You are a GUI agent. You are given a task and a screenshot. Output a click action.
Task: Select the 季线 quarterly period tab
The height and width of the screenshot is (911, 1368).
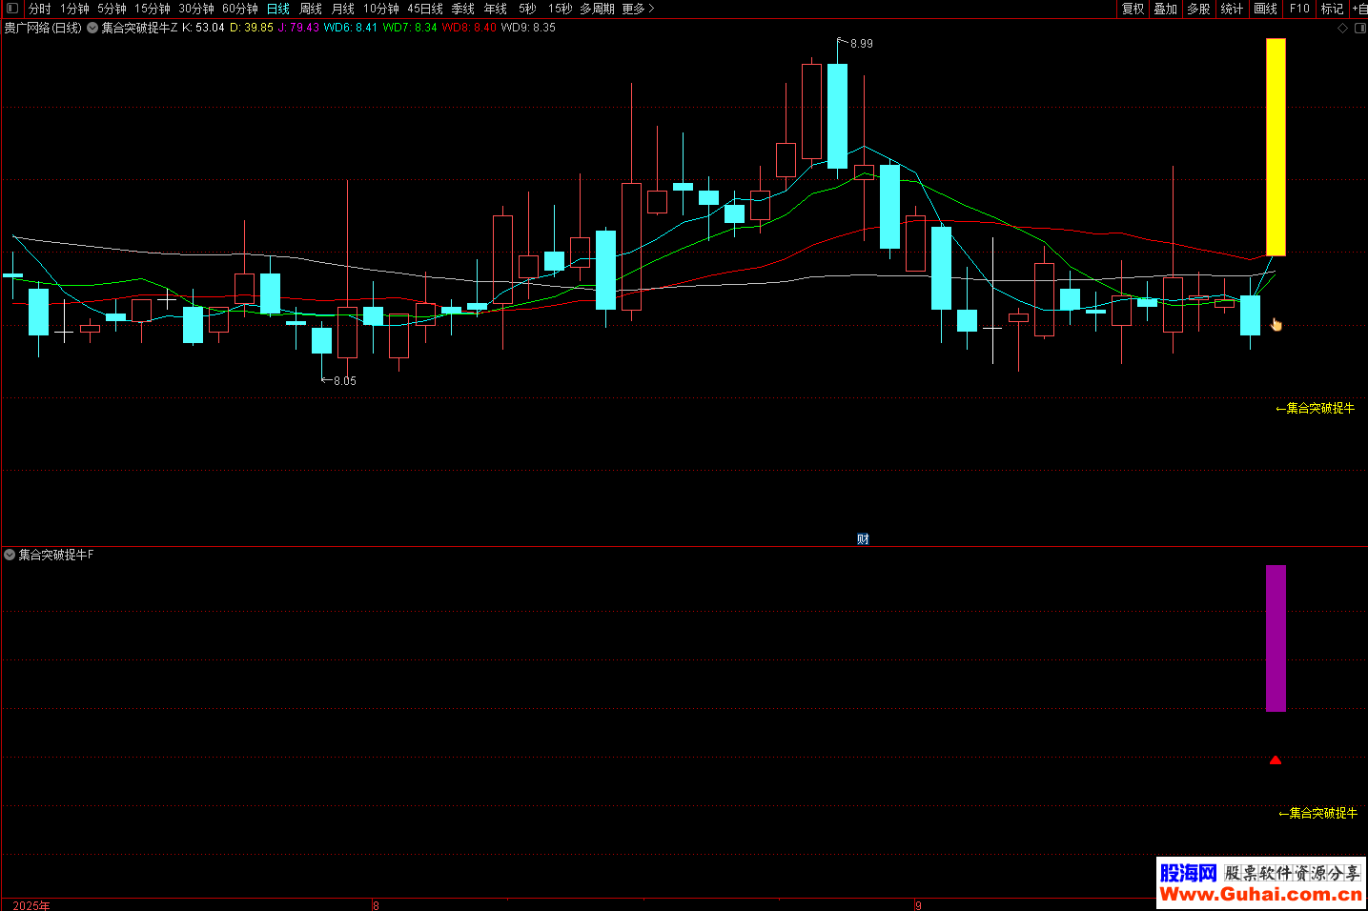pos(463,9)
